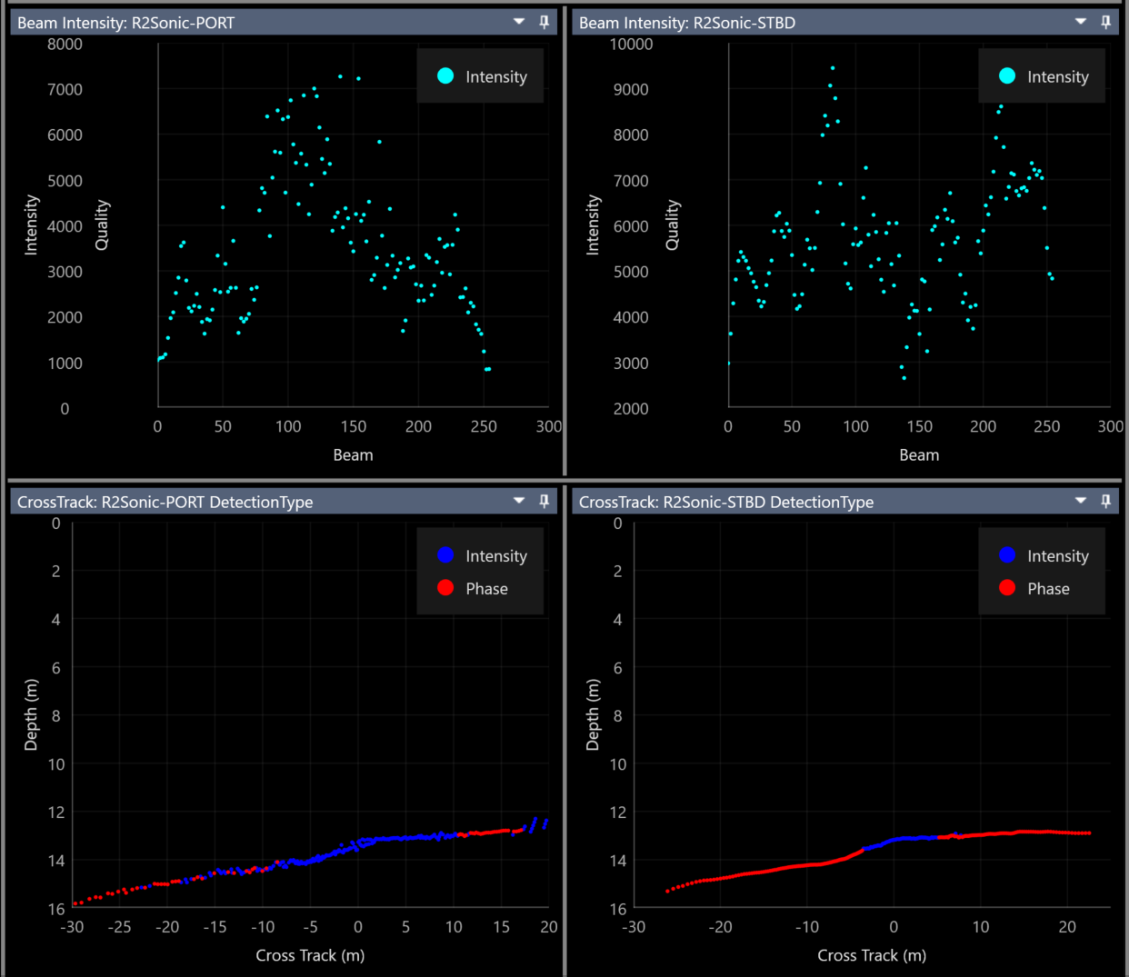
Task: Click the -30 tick label in PORT CrossTrack chart
Action: (73, 927)
